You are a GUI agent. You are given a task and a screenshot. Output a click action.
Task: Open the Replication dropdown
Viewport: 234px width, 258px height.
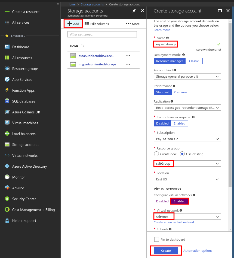[x=187, y=107]
